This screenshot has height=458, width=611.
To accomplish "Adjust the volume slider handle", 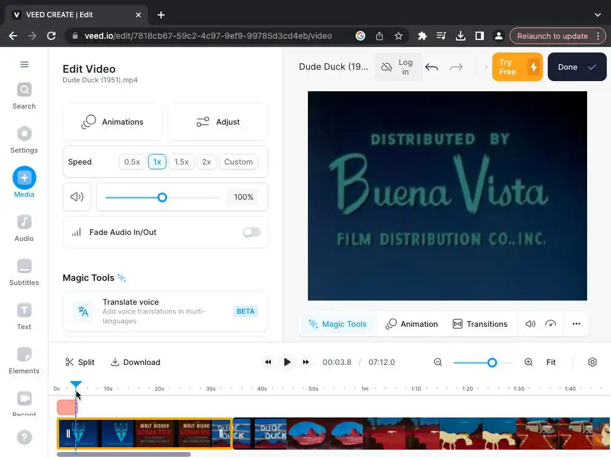I will [162, 197].
